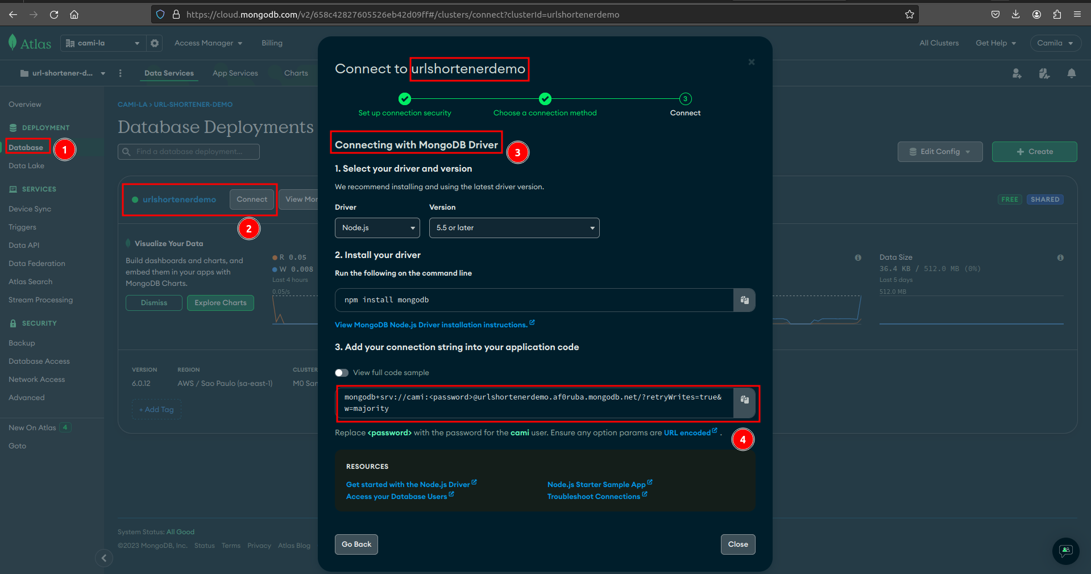Open Get started with Node.js Driver link

[411, 484]
